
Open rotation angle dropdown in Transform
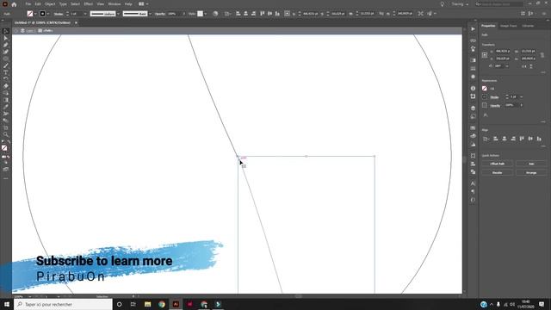pos(507,66)
